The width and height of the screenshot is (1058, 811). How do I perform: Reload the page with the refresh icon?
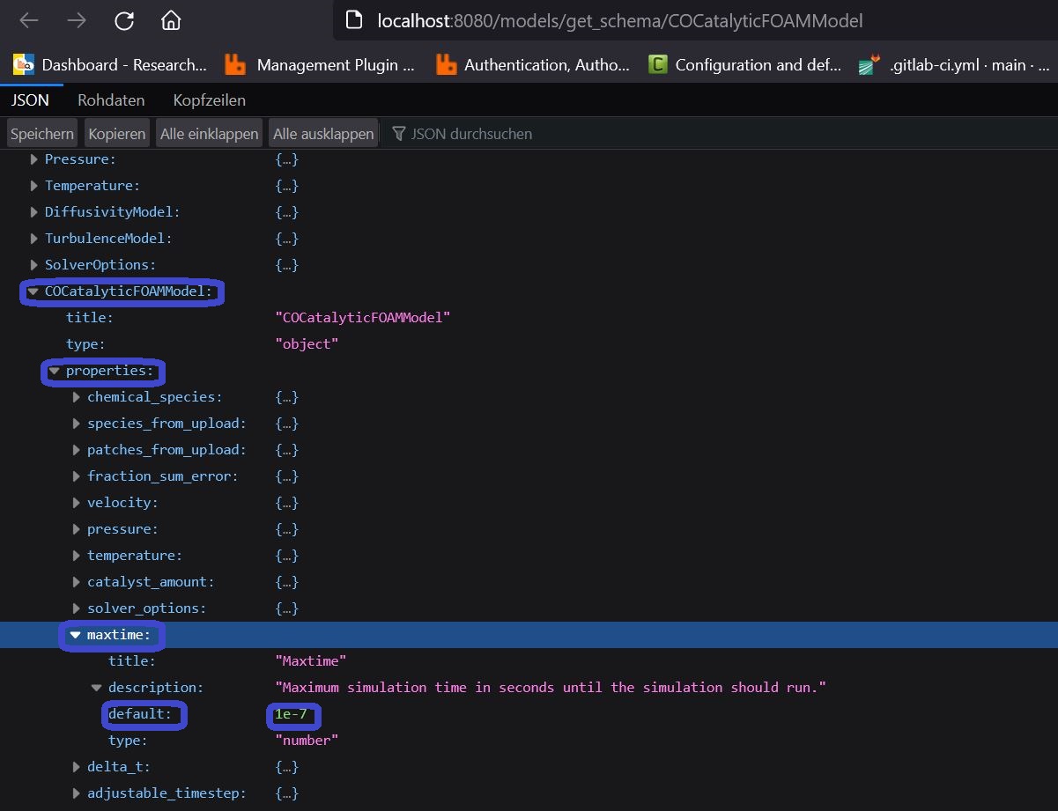tap(124, 20)
